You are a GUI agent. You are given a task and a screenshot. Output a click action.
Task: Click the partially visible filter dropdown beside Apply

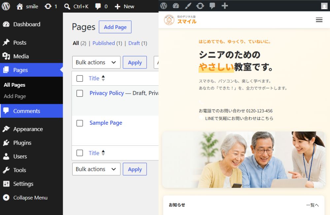click(156, 62)
